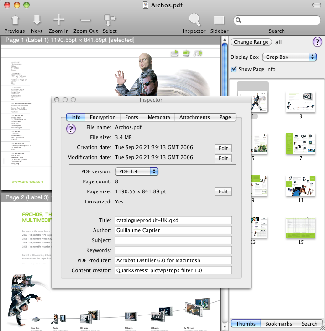This screenshot has width=325, height=331.
Task: Click the Change Range button
Action: pos(251,42)
